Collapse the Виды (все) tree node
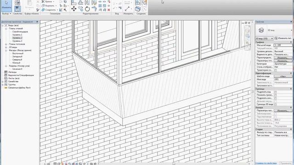This screenshot has height=165, width=294. (3, 26)
